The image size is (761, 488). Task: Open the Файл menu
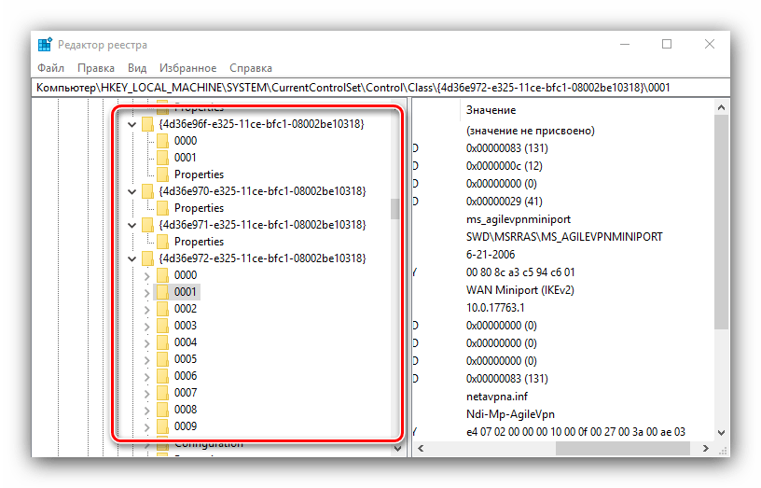(x=50, y=68)
